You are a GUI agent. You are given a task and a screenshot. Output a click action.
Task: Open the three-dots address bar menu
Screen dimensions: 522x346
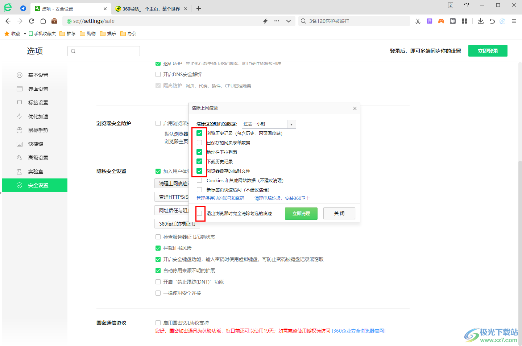tap(277, 21)
